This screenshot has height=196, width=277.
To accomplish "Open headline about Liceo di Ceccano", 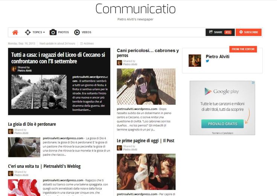I will point(58,58).
